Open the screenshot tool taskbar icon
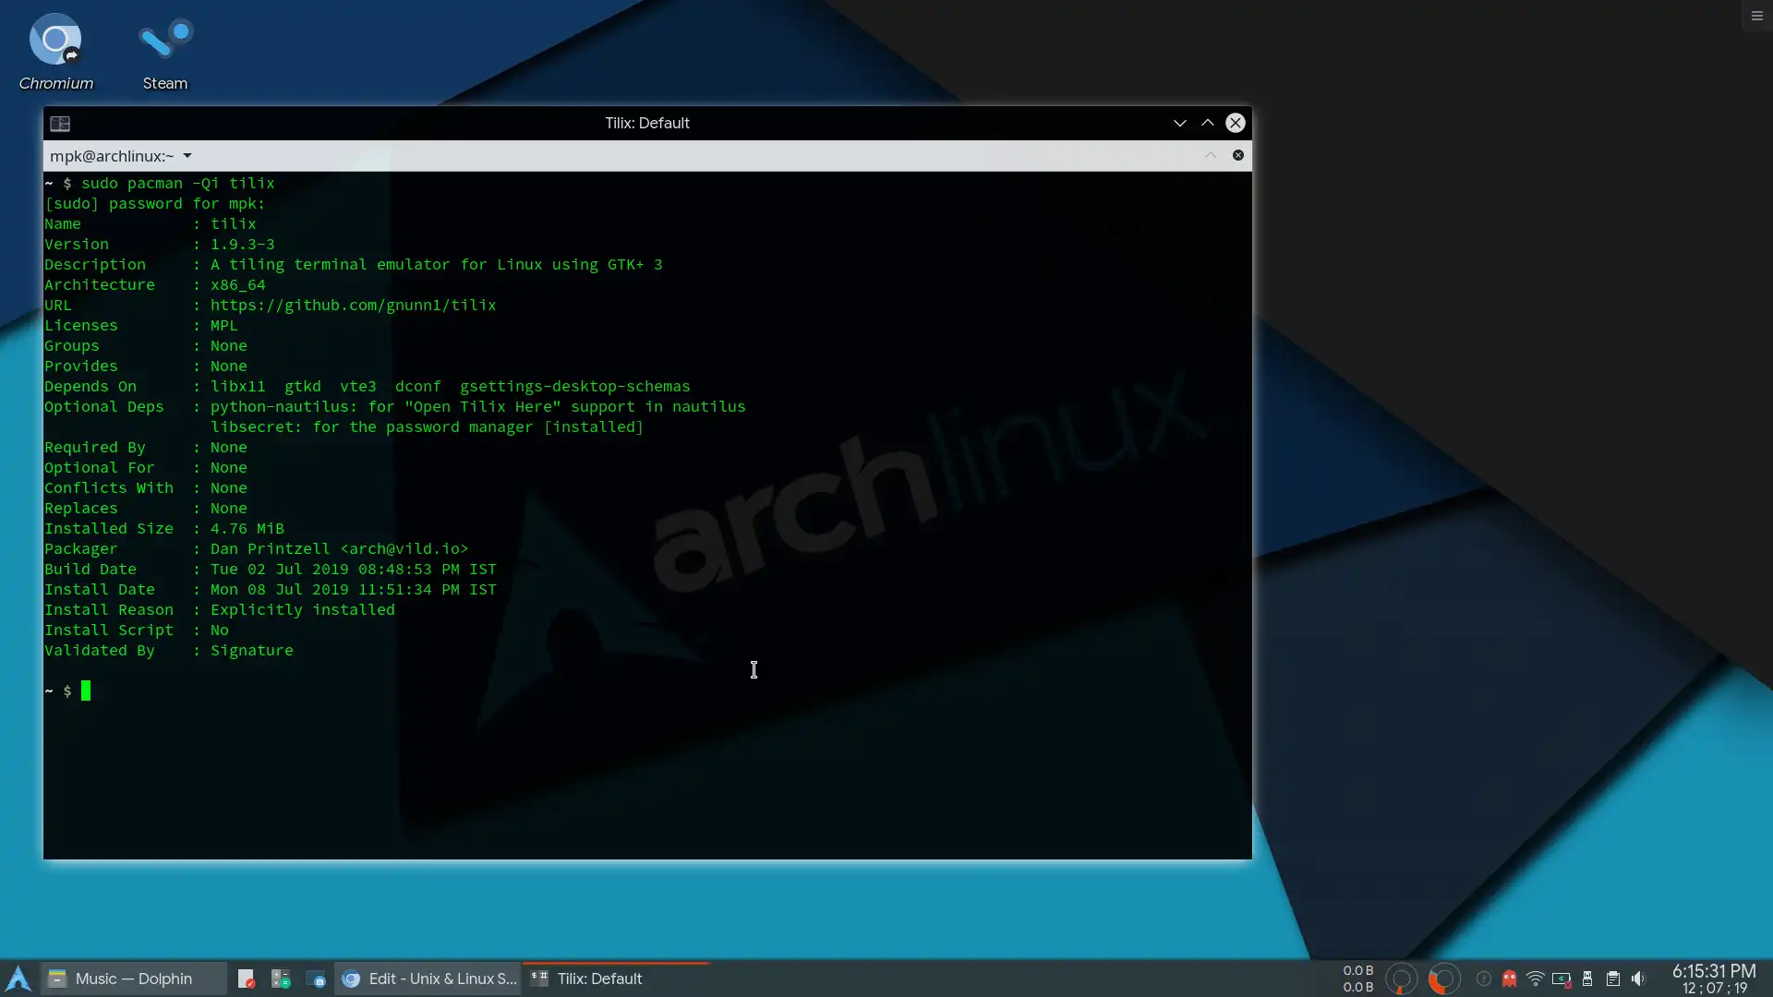The height and width of the screenshot is (997, 1773). (x=316, y=979)
